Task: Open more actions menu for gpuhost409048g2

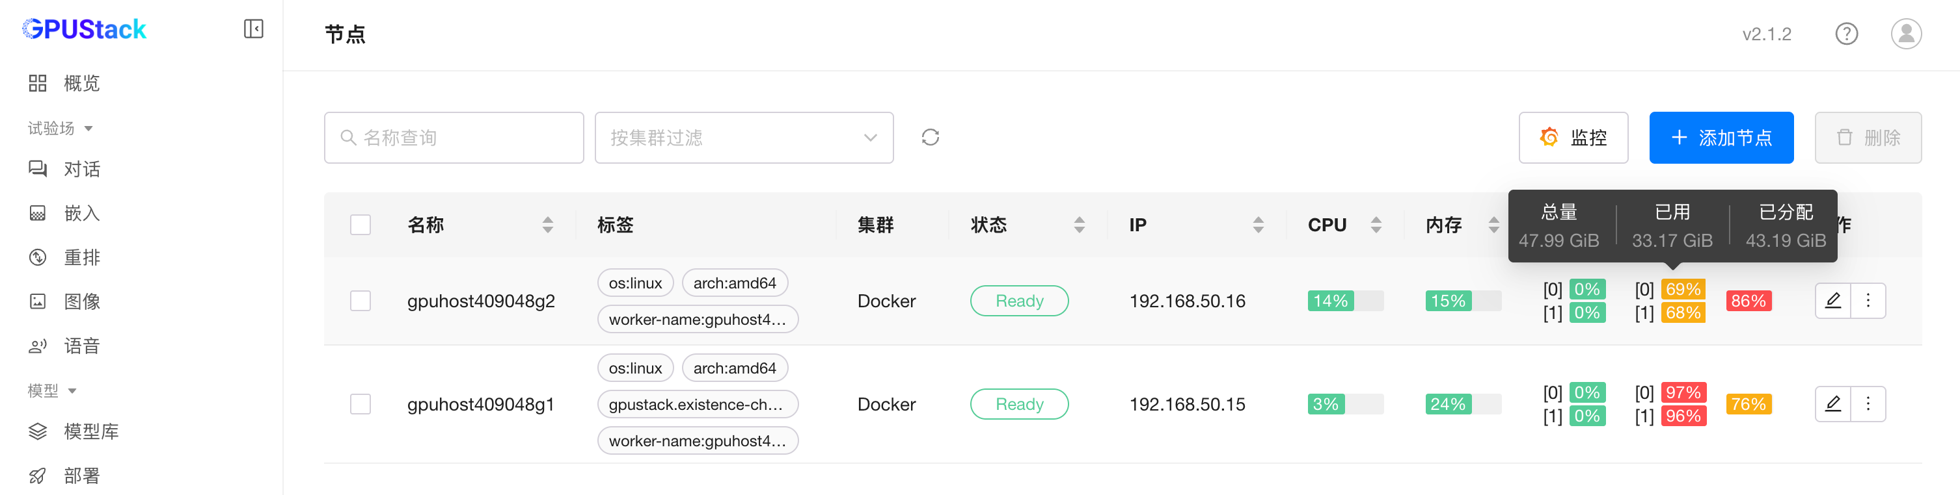Action: tap(1868, 301)
